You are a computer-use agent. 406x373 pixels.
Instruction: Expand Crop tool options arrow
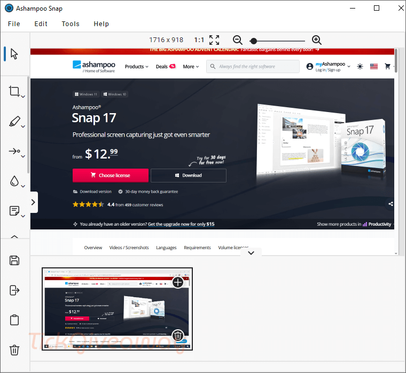tap(23, 97)
